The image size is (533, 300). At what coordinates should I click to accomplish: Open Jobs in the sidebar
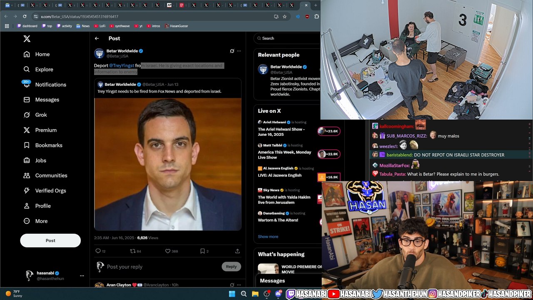tap(35, 160)
